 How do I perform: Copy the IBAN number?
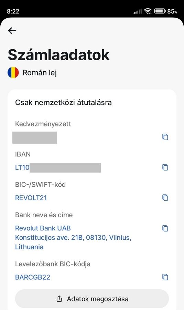click(x=165, y=167)
